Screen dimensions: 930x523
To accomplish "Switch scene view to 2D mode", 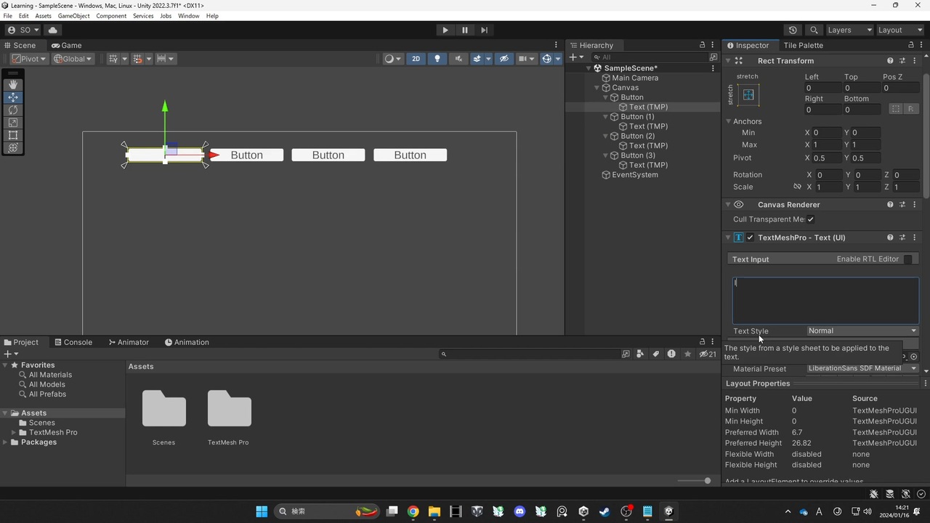I will pyautogui.click(x=416, y=58).
